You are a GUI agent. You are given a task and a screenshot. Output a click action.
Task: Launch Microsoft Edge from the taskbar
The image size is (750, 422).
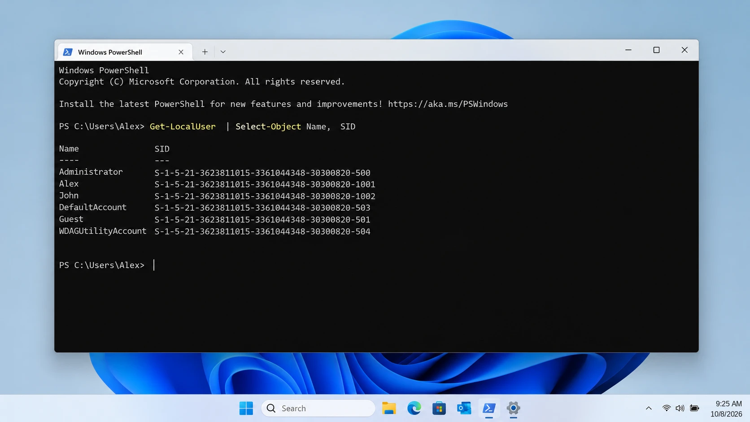pyautogui.click(x=414, y=408)
